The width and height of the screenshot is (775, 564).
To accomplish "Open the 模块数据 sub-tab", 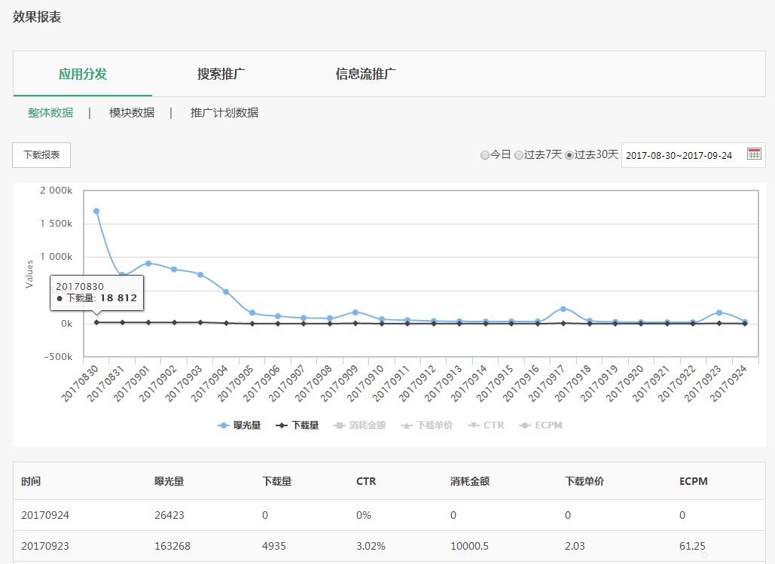I will 131,111.
